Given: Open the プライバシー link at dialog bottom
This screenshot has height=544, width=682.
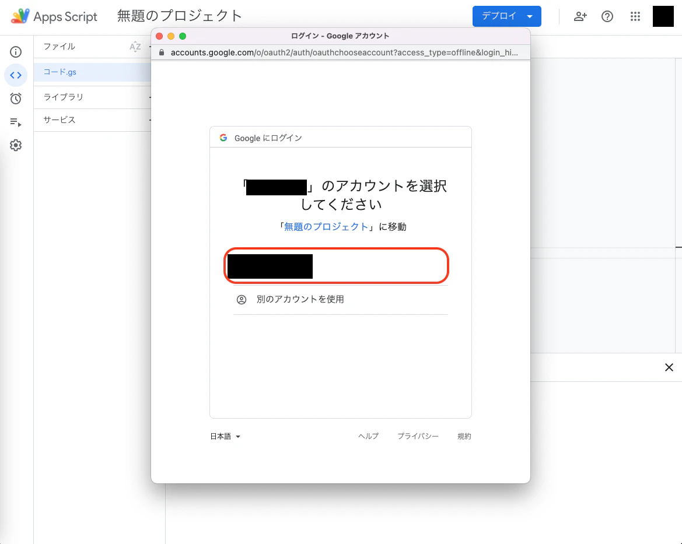Looking at the screenshot, I should click(418, 436).
